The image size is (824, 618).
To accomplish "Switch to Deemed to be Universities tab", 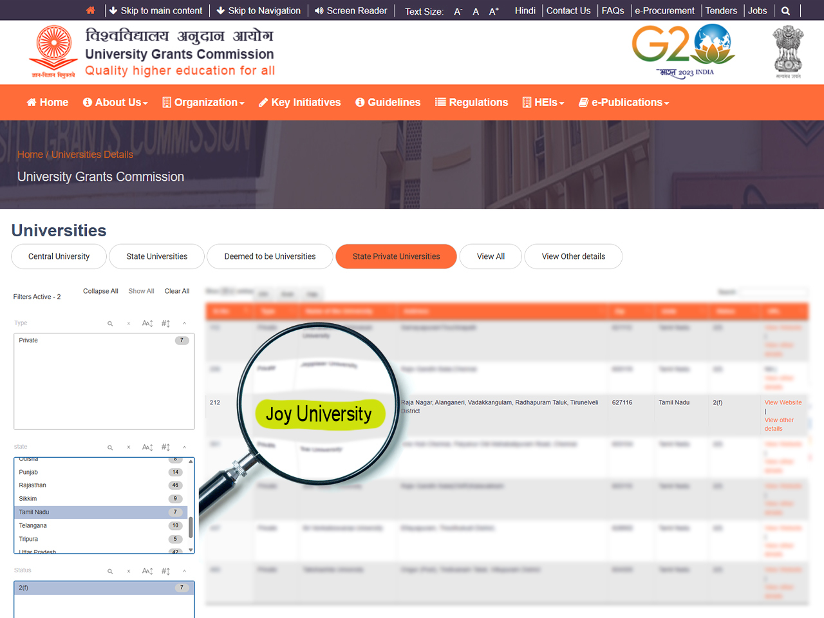I will click(270, 256).
